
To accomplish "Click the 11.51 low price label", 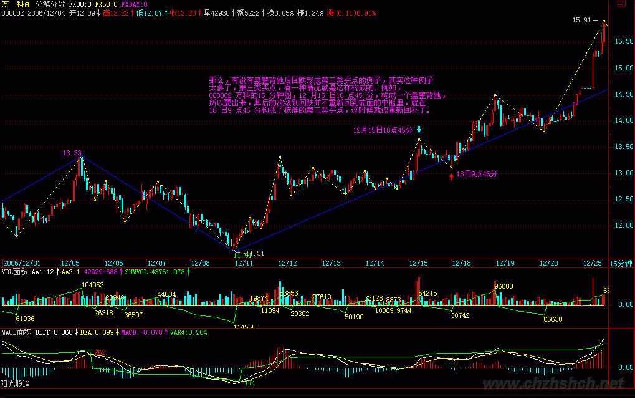I will (255, 253).
